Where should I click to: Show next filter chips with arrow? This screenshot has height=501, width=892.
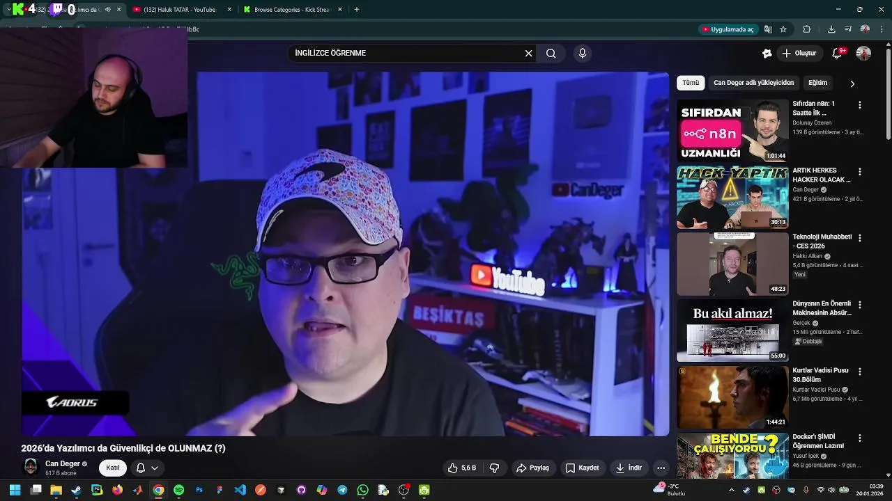(852, 83)
